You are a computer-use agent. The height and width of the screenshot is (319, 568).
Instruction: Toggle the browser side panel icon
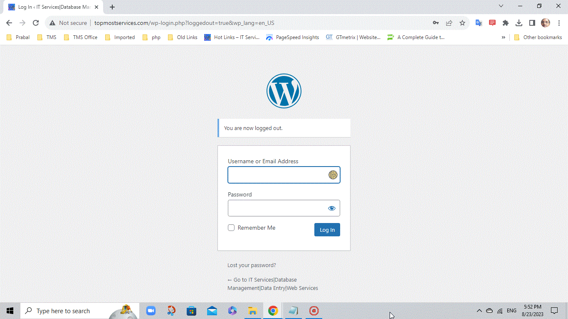point(532,23)
